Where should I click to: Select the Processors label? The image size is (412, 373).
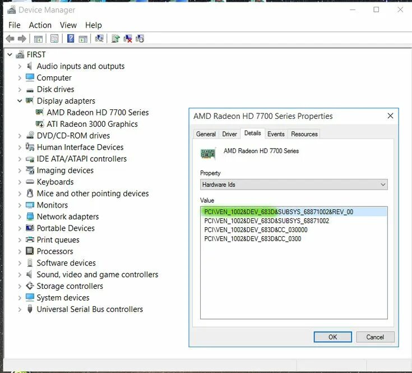(x=55, y=251)
